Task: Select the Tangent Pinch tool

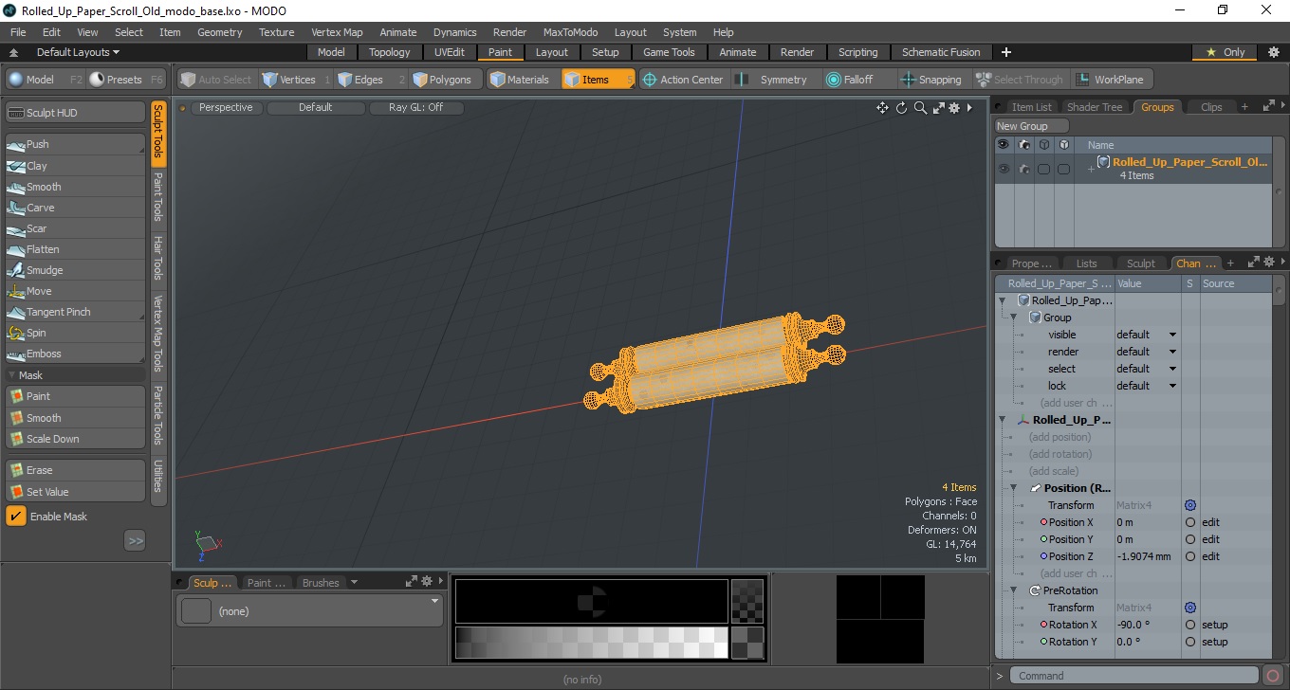Action: point(76,312)
